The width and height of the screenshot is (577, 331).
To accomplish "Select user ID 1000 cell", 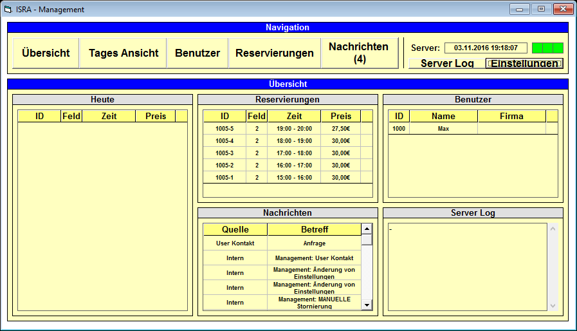I will (399, 129).
